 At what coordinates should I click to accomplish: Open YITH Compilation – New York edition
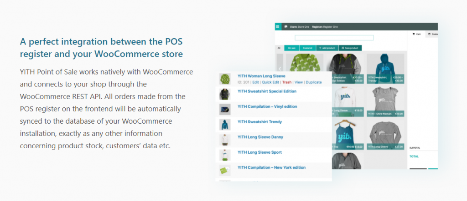[272, 167]
